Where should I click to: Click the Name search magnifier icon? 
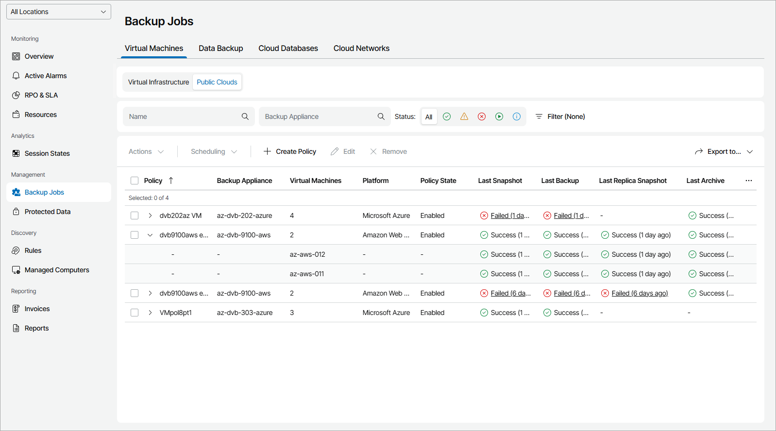[x=245, y=116]
